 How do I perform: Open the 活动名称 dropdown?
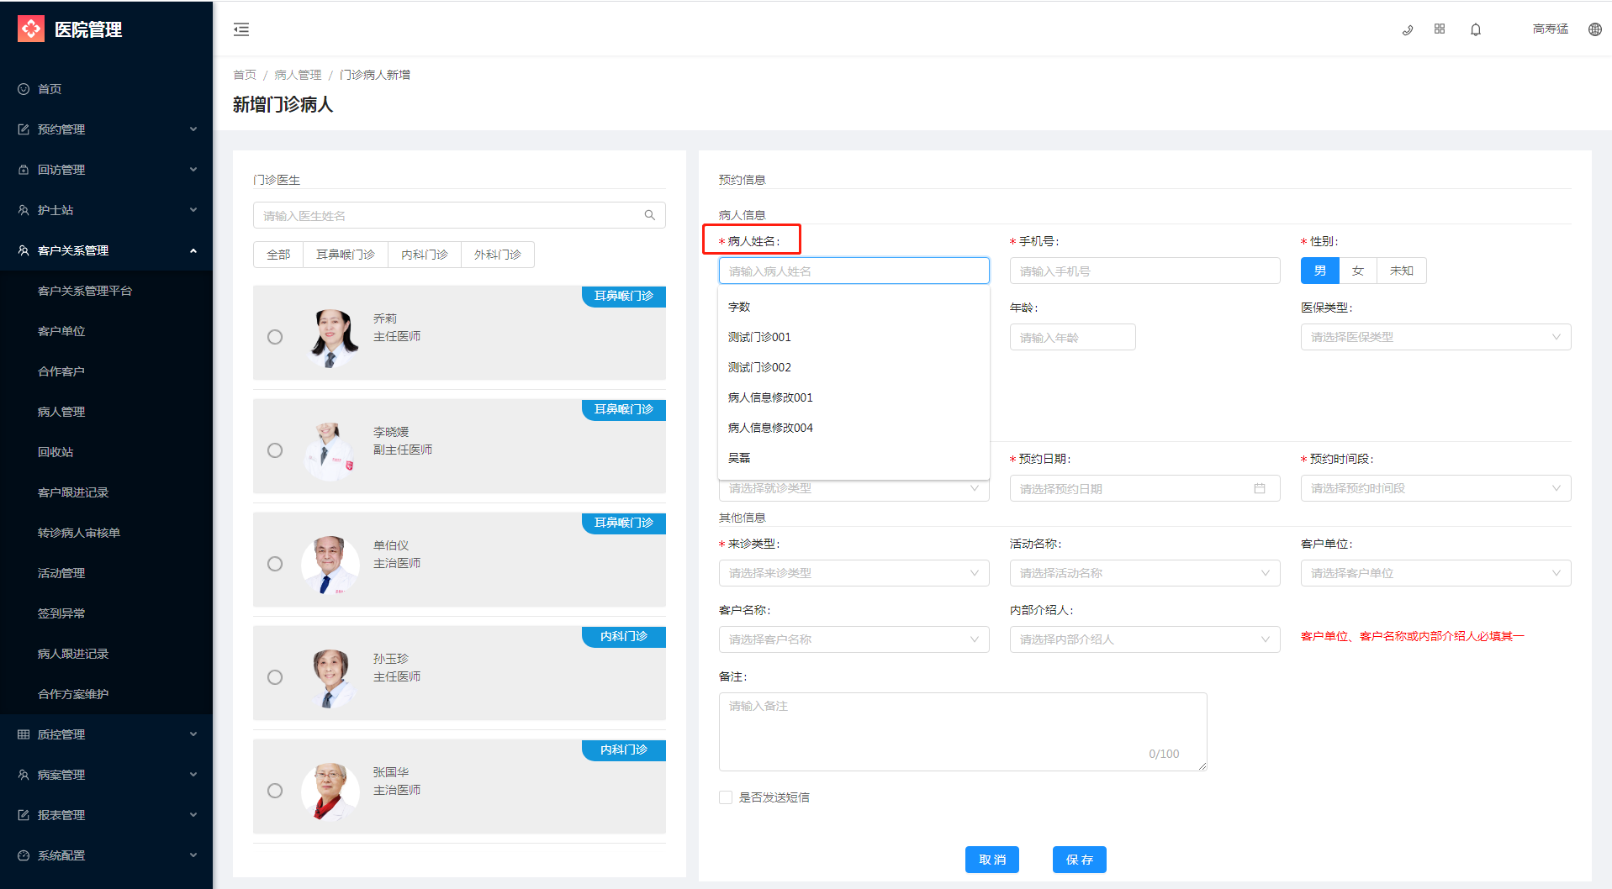1145,573
